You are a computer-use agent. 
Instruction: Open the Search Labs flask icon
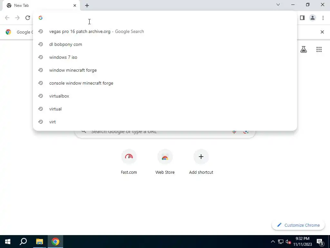pyautogui.click(x=304, y=49)
